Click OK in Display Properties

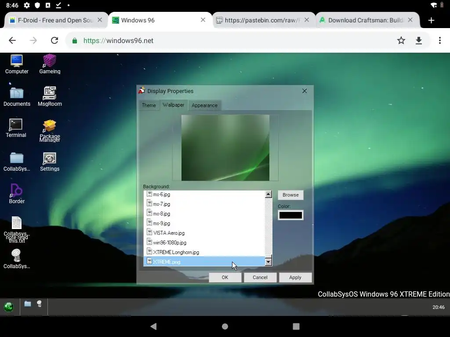click(x=225, y=277)
